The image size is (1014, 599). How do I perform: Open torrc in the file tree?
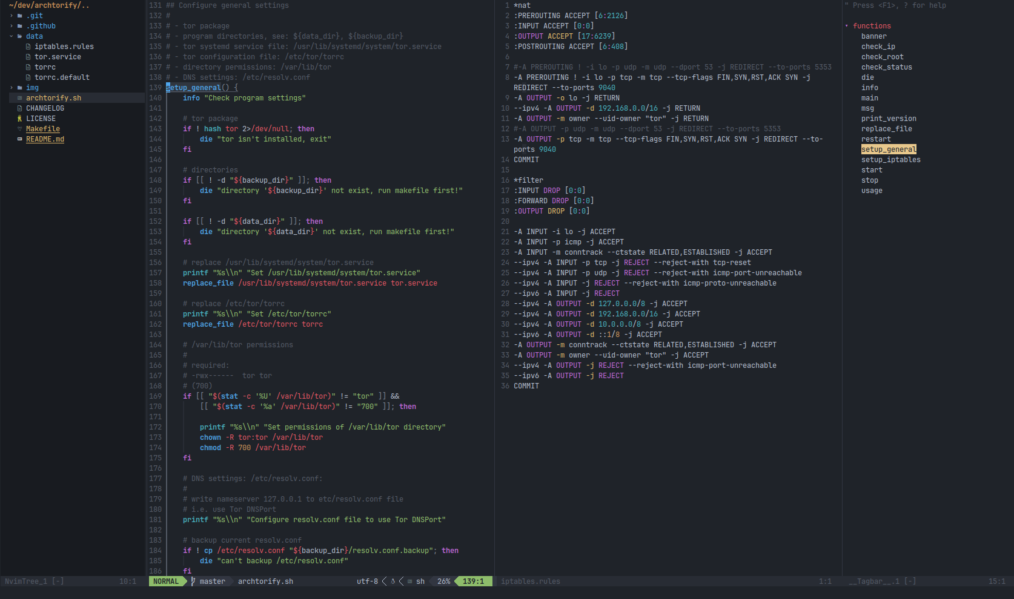point(45,67)
